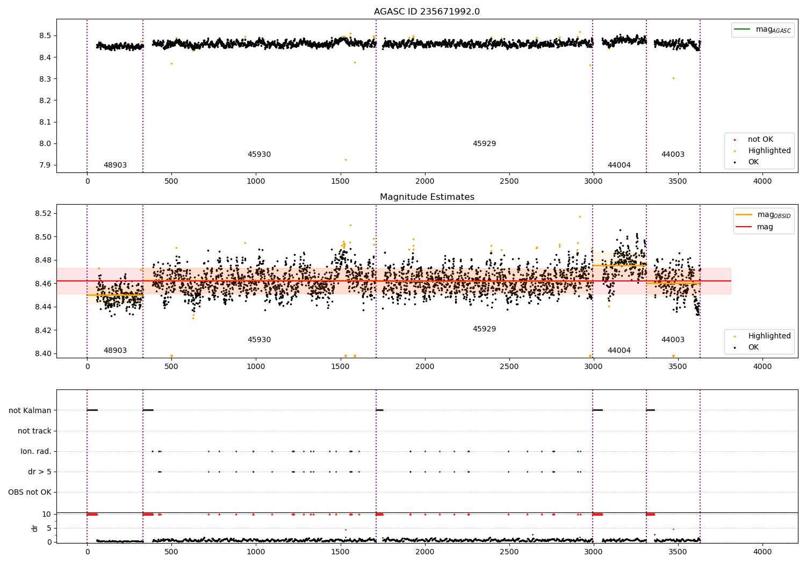Viewport: 806px width, 564px height.
Task: Select the mag AGASC legend entry label
Action: (773, 30)
